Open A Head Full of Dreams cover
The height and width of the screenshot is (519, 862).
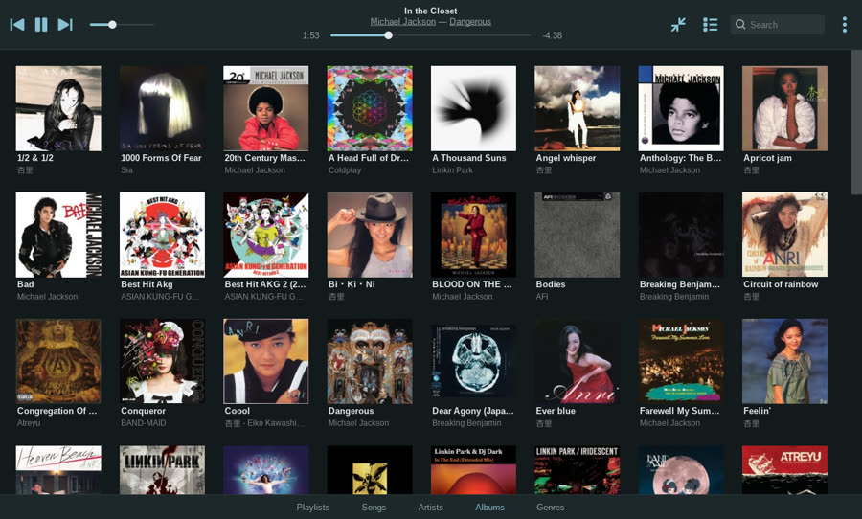click(x=370, y=108)
